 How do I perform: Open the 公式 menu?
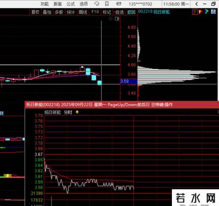(71, 4)
